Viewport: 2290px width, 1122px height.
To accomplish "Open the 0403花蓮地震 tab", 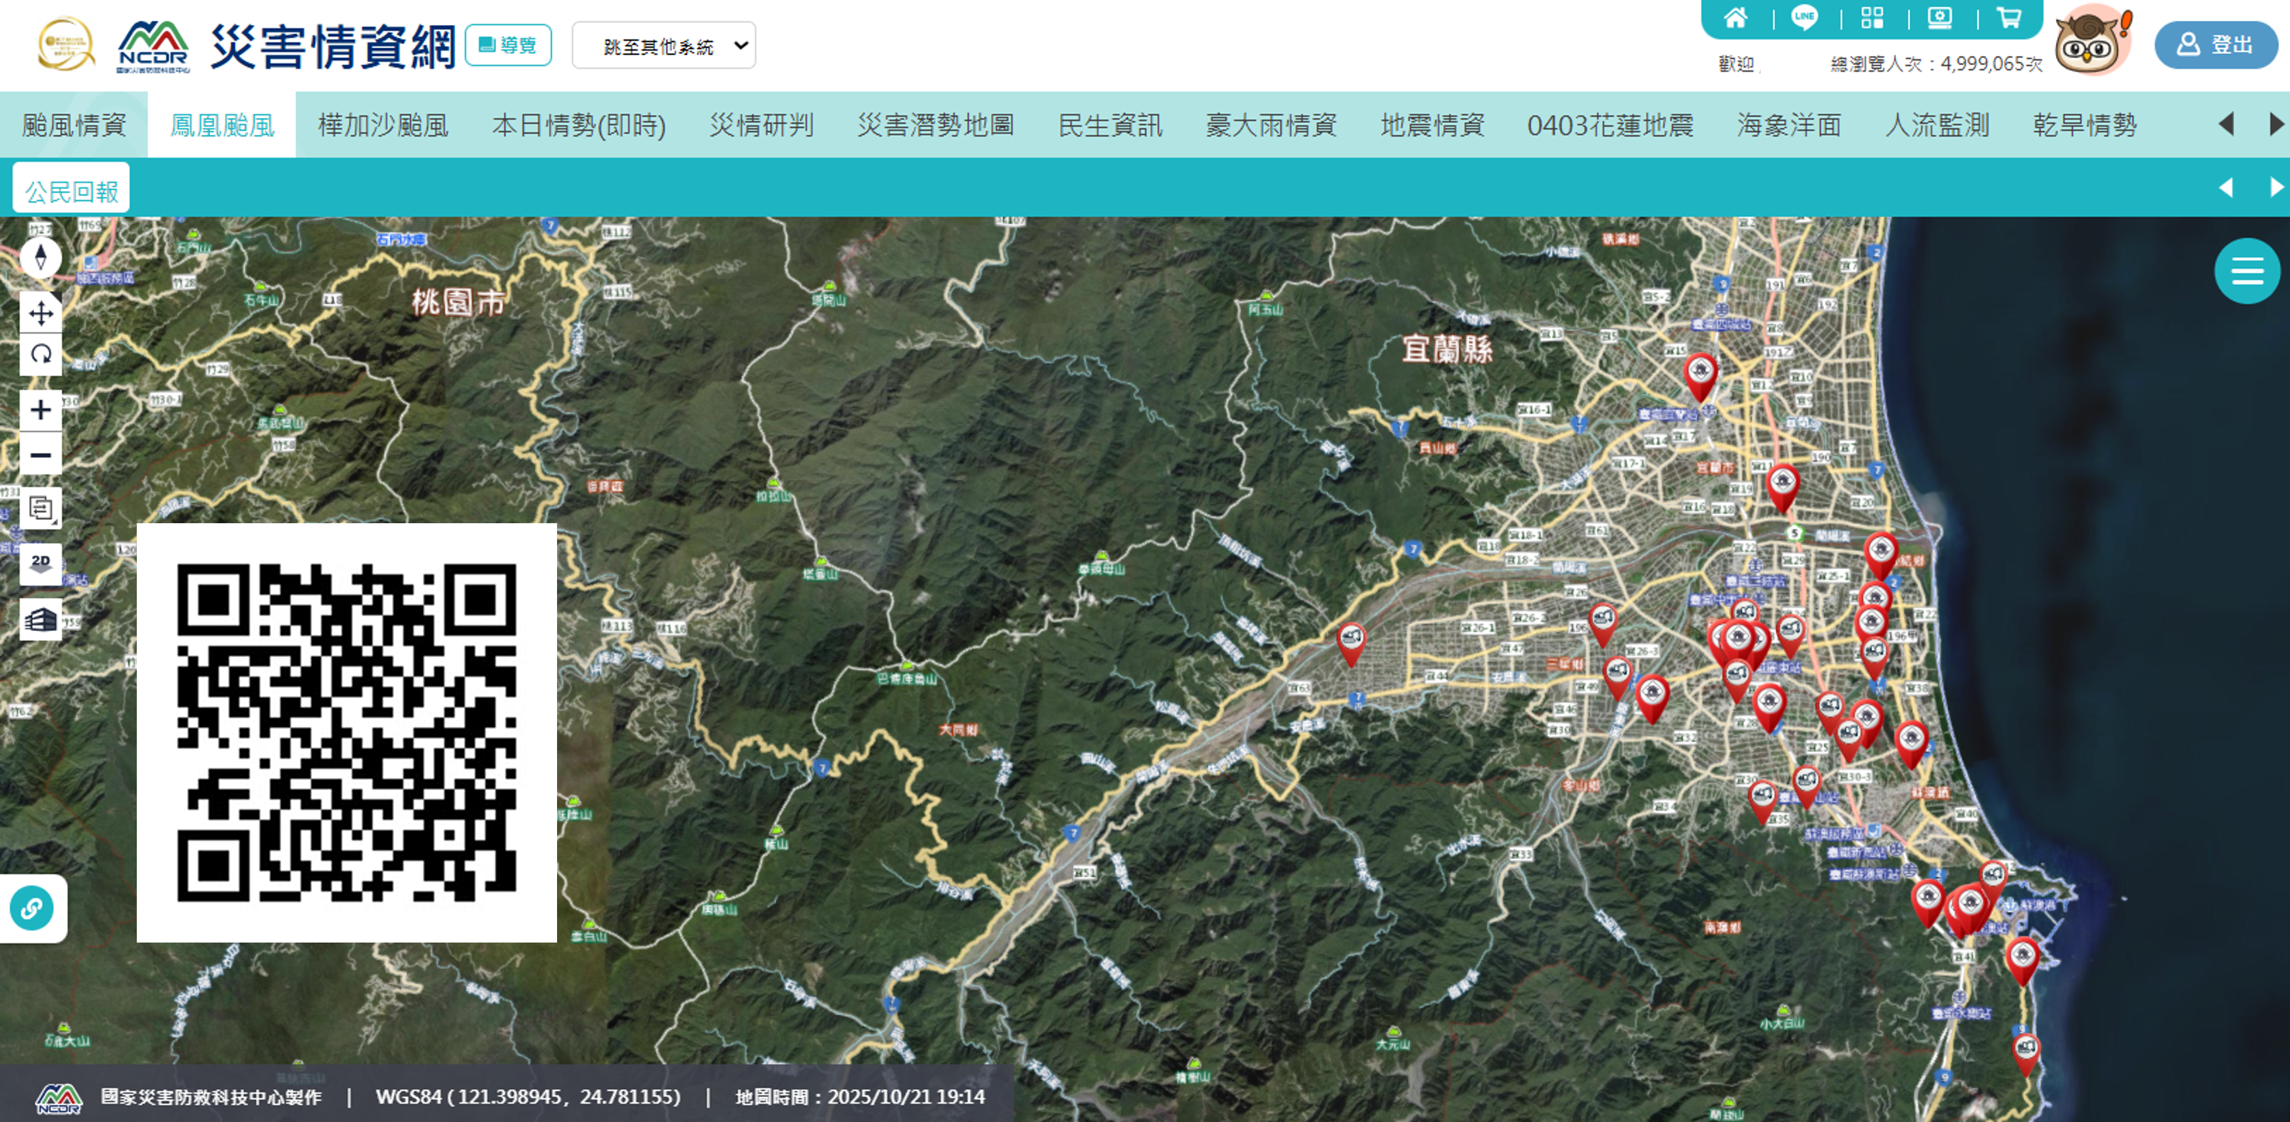I will click(x=1610, y=126).
